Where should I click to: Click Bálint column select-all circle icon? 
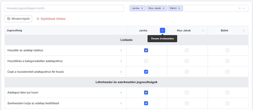(244, 30)
